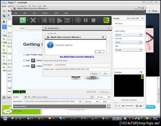Open the Tools menu in Xilisoft

(56, 13)
